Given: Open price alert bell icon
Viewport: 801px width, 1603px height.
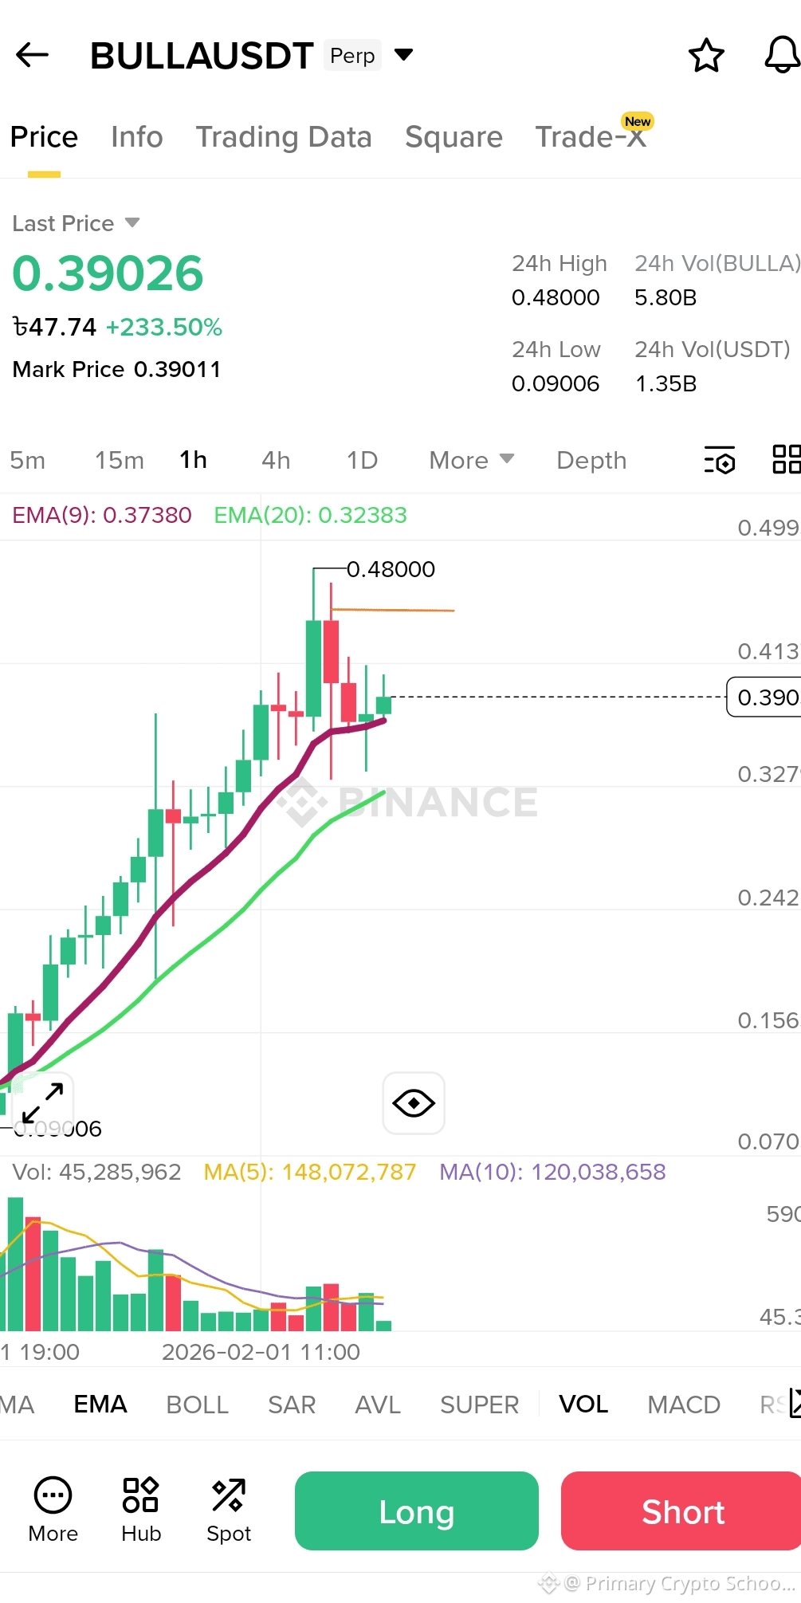Looking at the screenshot, I should point(782,55).
